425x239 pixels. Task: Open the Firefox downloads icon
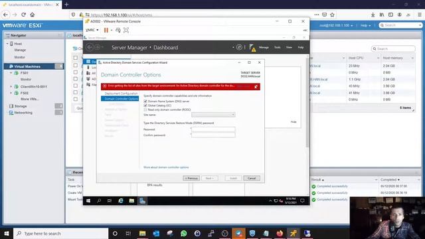coord(373,15)
